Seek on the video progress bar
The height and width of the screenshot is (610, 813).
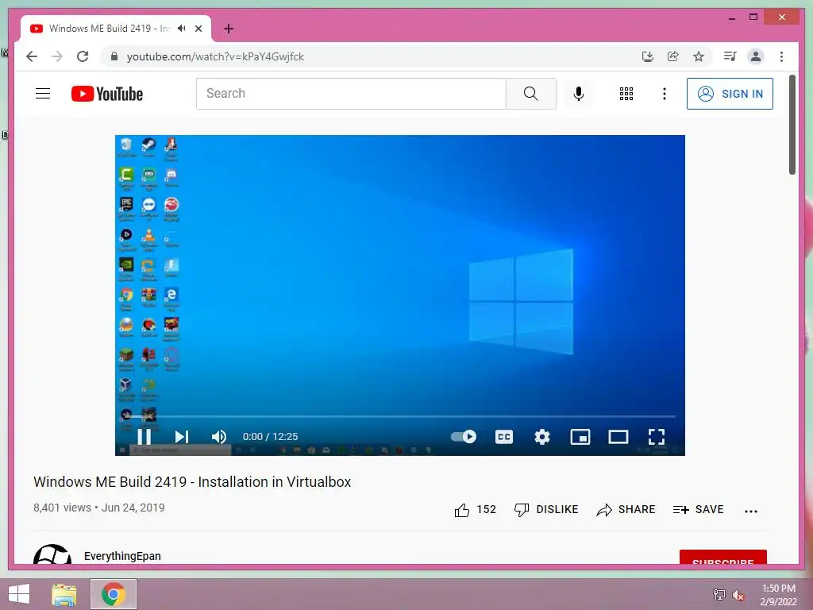pyautogui.click(x=400, y=416)
